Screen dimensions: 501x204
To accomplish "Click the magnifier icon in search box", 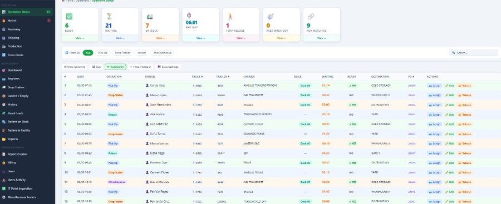I will (x=454, y=53).
